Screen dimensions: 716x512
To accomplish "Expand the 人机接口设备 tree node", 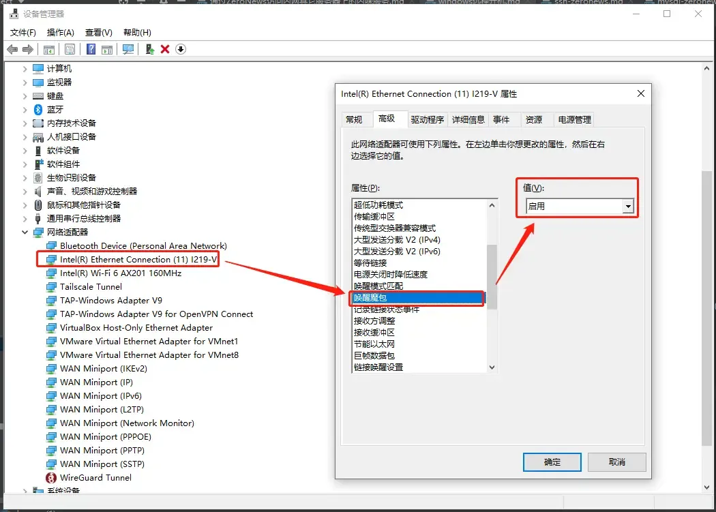I will pyautogui.click(x=25, y=137).
